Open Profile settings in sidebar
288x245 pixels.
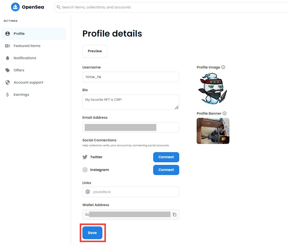[x=19, y=34]
